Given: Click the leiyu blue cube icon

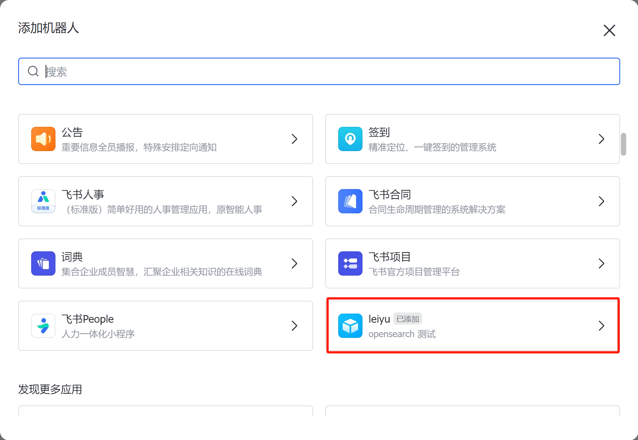Looking at the screenshot, I should pyautogui.click(x=350, y=326).
